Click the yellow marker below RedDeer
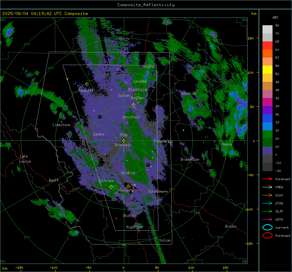 tap(133, 105)
